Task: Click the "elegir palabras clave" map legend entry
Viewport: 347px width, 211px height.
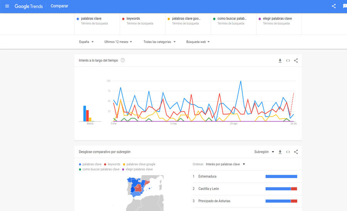Action: [x=137, y=169]
